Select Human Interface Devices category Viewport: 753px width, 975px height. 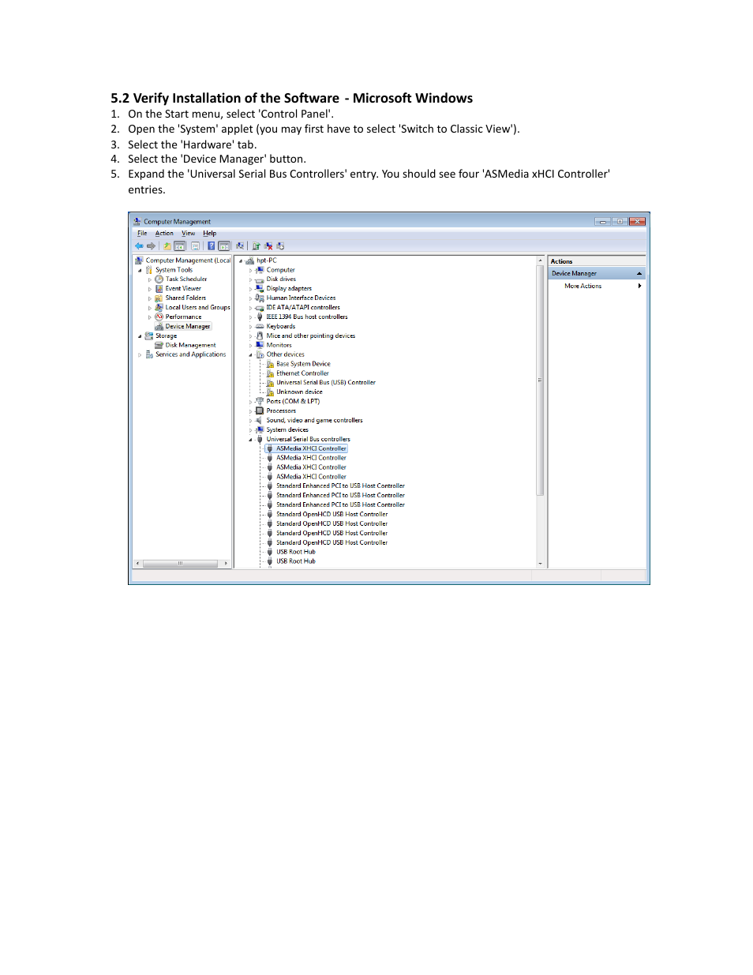click(x=301, y=298)
